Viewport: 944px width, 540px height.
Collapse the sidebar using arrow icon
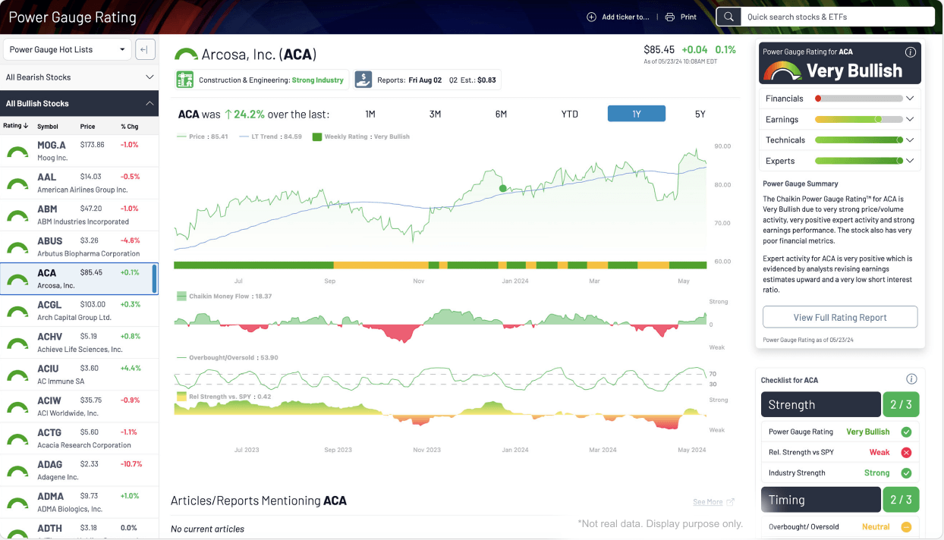point(145,50)
